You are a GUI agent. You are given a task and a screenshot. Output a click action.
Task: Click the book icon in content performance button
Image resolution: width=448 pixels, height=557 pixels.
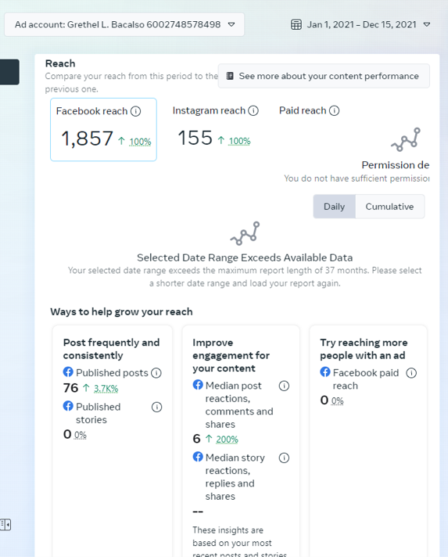pos(230,76)
